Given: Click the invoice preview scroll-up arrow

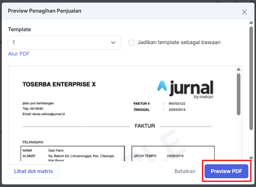Looking at the screenshot, I should pos(238,69).
